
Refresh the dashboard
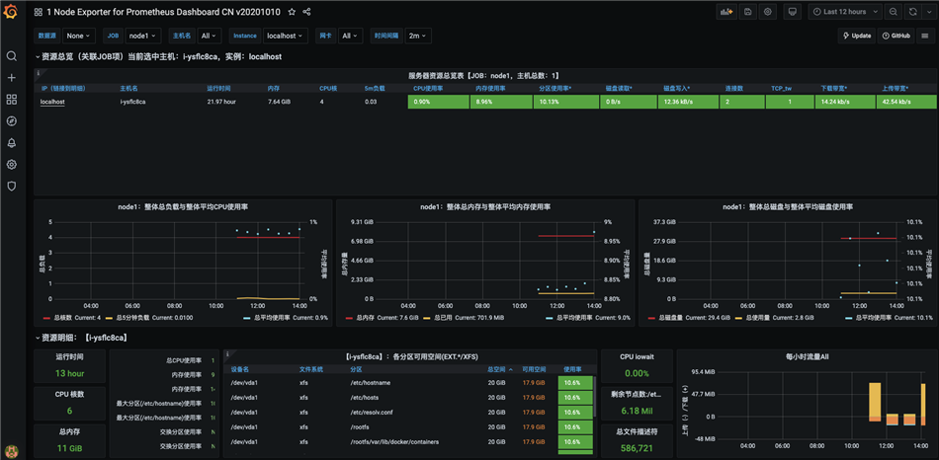tap(912, 12)
